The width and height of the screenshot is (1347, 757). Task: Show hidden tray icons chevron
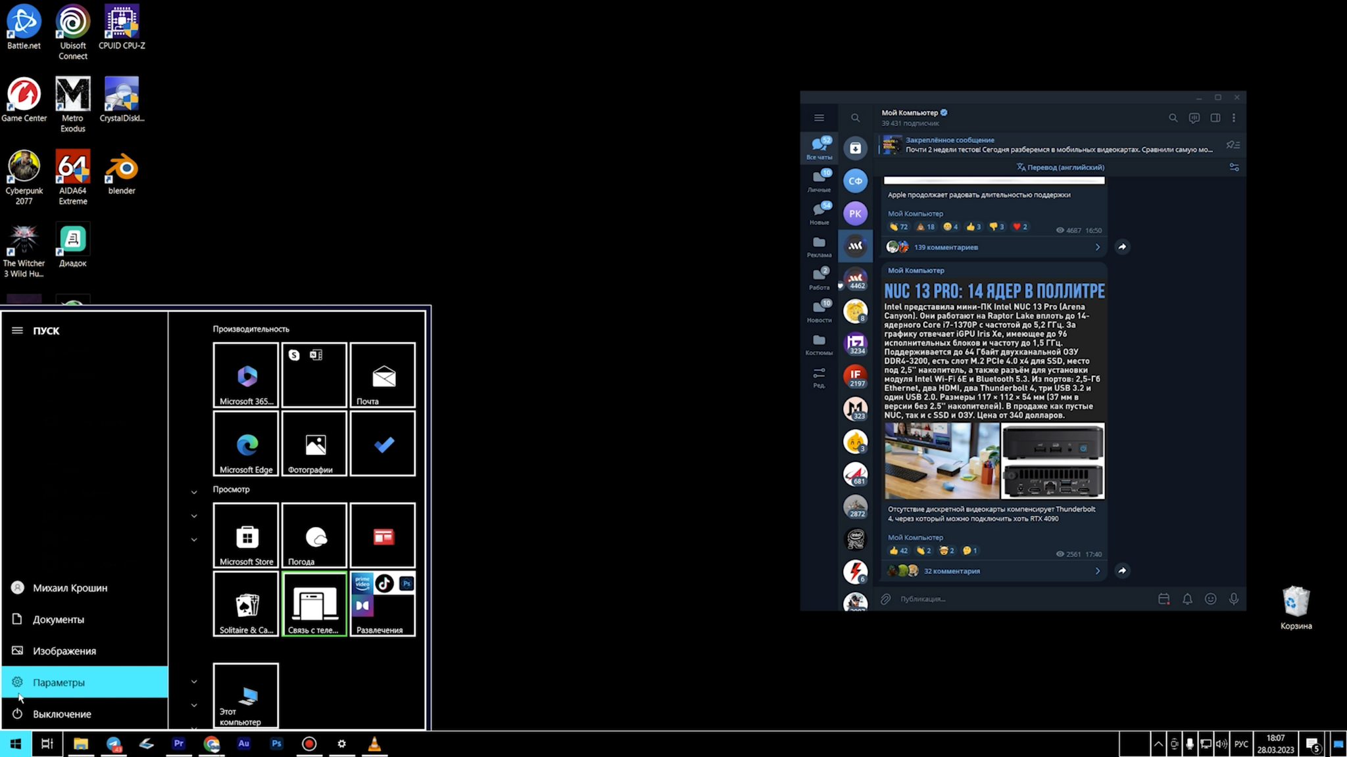coord(1158,744)
